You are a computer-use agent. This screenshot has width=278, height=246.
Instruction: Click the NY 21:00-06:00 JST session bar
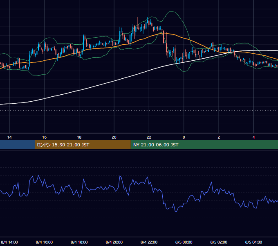click(x=204, y=145)
